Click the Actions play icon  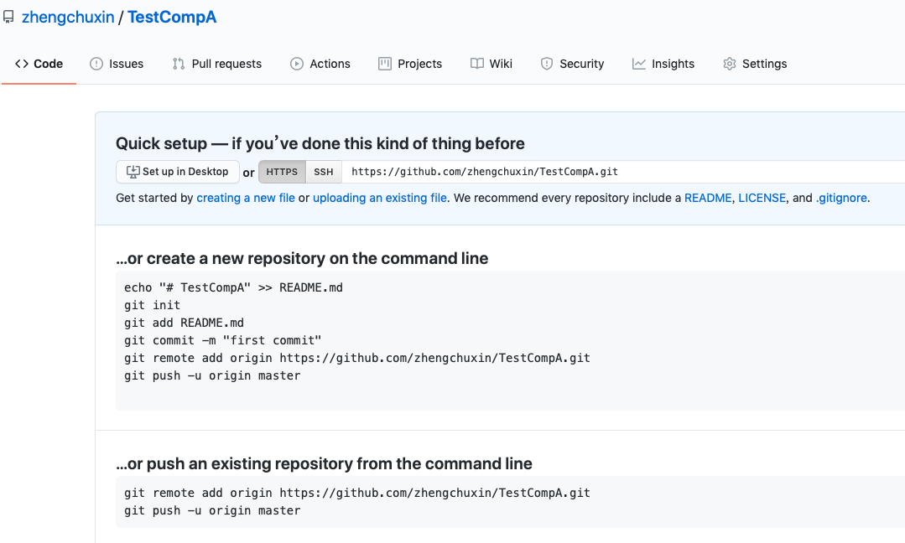(x=297, y=64)
